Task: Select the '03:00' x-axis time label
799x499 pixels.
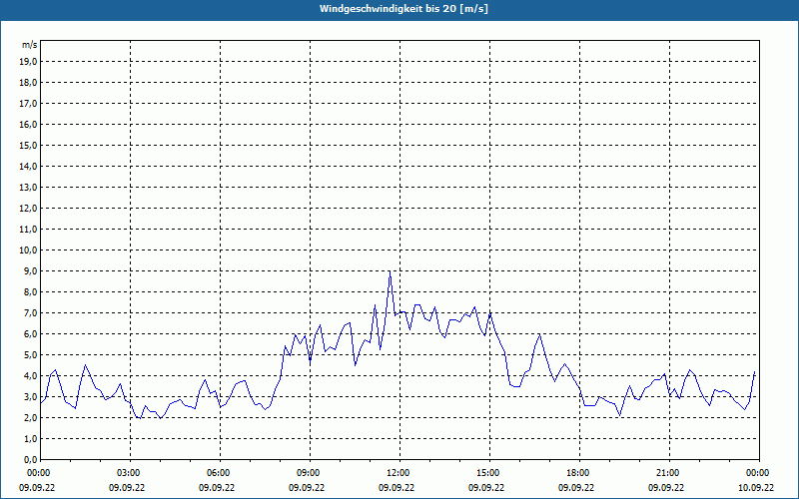Action: coord(131,473)
